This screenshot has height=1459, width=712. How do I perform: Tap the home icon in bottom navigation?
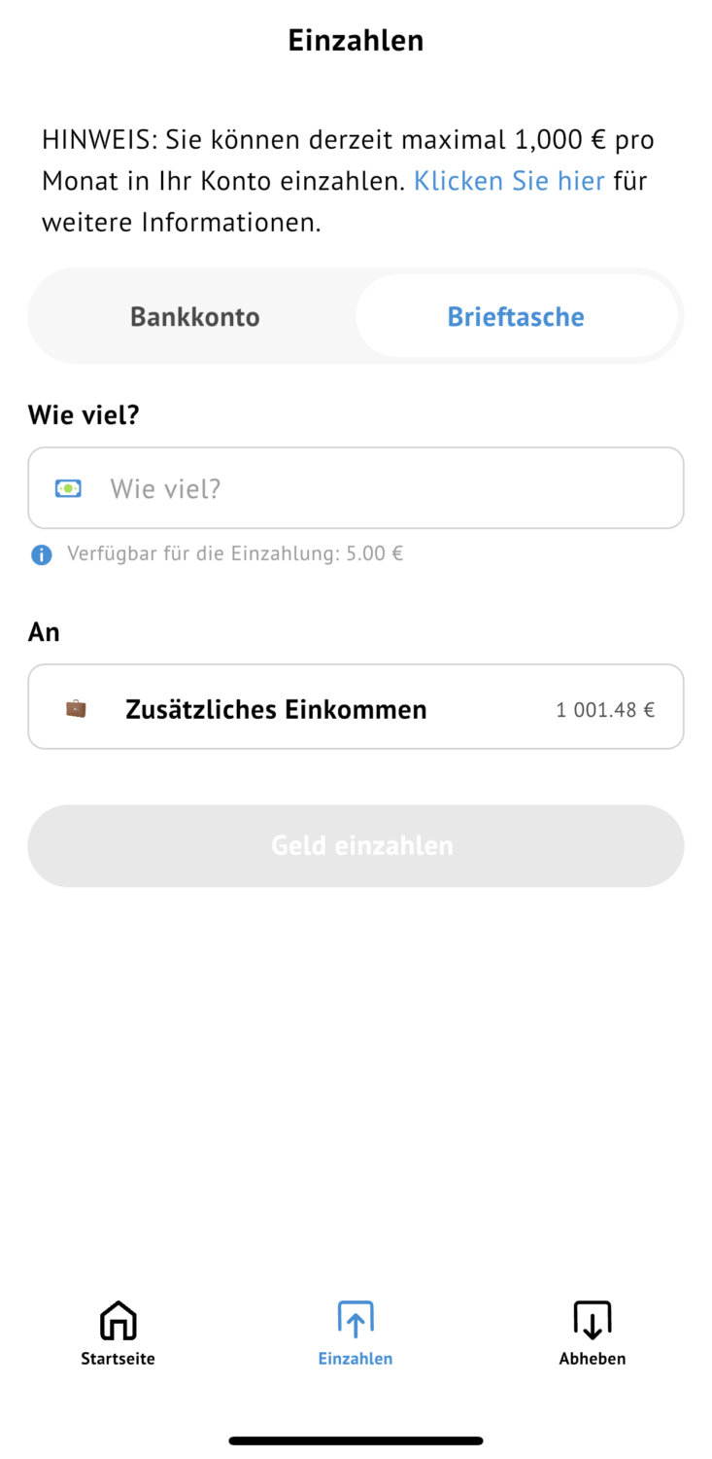pos(118,1320)
